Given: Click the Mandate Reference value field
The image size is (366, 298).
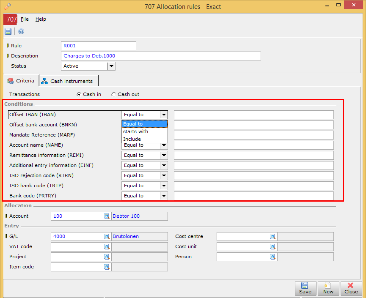Looking at the screenshot, I should pyautogui.click(x=254, y=135).
